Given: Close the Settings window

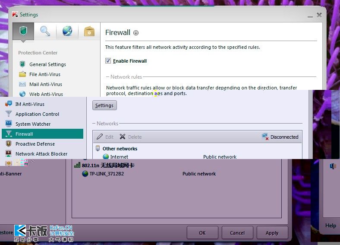Looking at the screenshot, I should 319,15.
